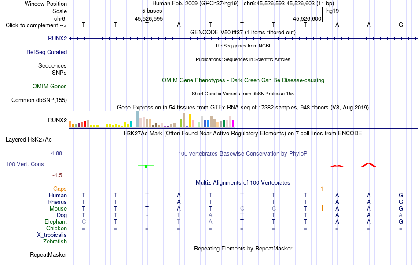The width and height of the screenshot is (418, 265).
Task: Click the 'Scale' label
Action: click(59, 11)
